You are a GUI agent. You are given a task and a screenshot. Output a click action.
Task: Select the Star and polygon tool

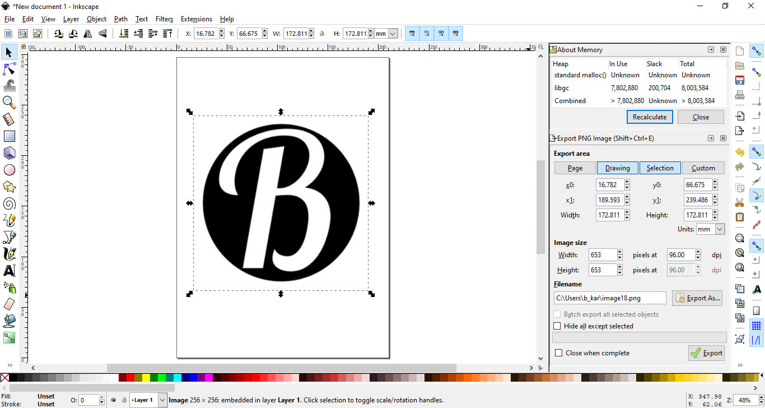[x=9, y=187]
